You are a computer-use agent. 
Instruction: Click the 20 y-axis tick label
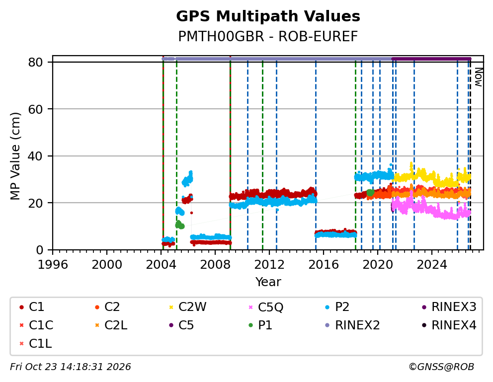click(35, 203)
